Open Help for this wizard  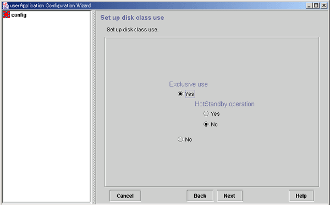click(x=301, y=196)
